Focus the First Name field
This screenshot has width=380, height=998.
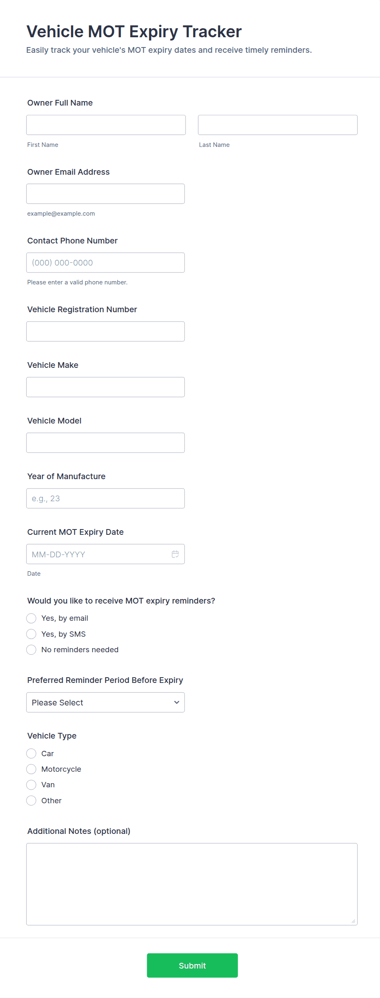(x=106, y=125)
